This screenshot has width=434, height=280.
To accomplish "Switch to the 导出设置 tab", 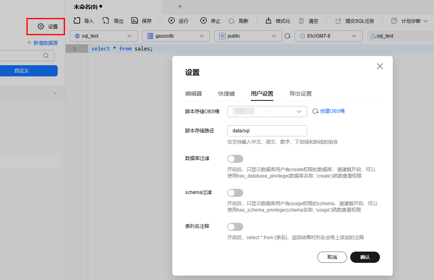I will pos(301,94).
